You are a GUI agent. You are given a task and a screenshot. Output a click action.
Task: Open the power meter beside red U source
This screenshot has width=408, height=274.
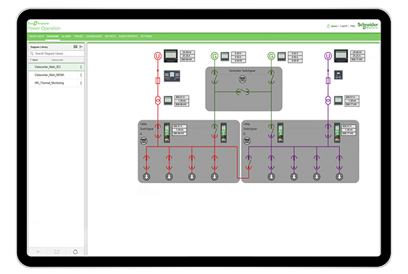coord(171,56)
